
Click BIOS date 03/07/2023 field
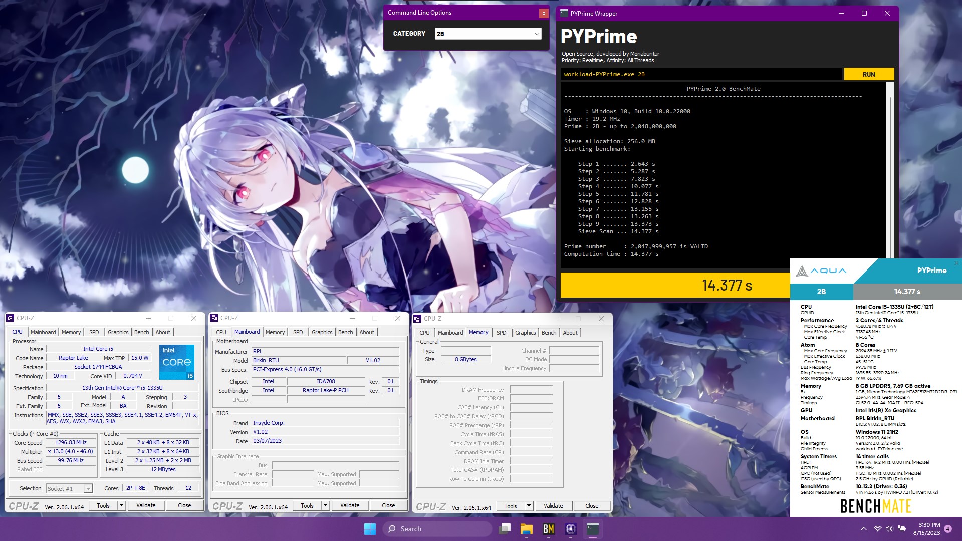tap(325, 441)
